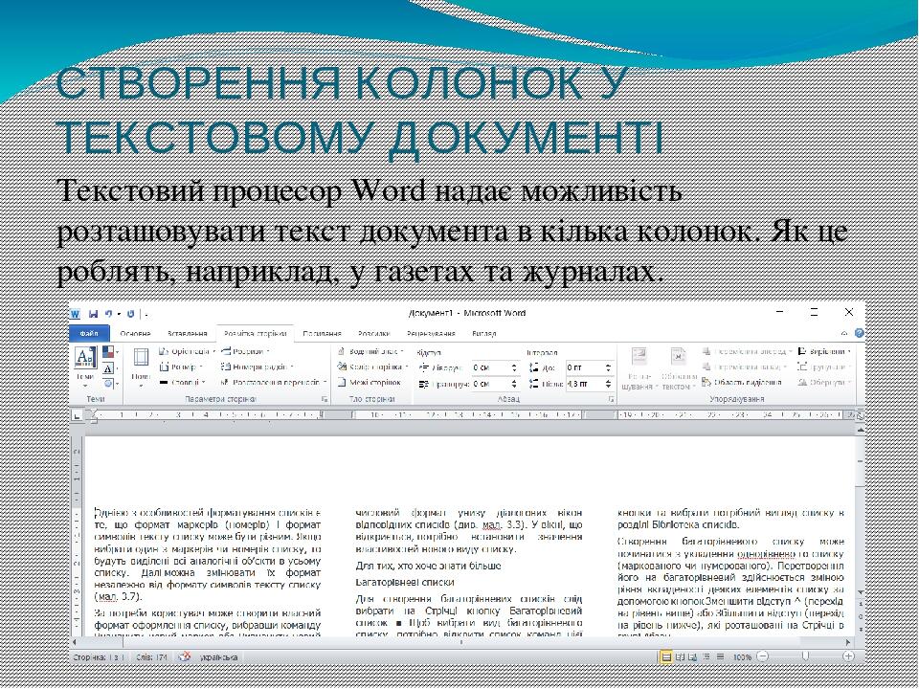Viewport: 919px width, 689px height.
Task: Open Orientation (Орієнтація) dropdown
Action: point(187,351)
